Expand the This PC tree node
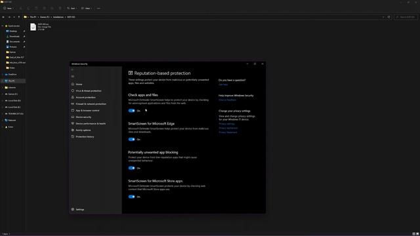Image resolution: width=420 pixels, height=236 pixels. [3, 81]
